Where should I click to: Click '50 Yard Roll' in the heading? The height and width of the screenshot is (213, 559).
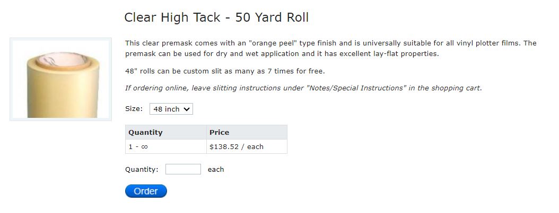pyautogui.click(x=272, y=17)
